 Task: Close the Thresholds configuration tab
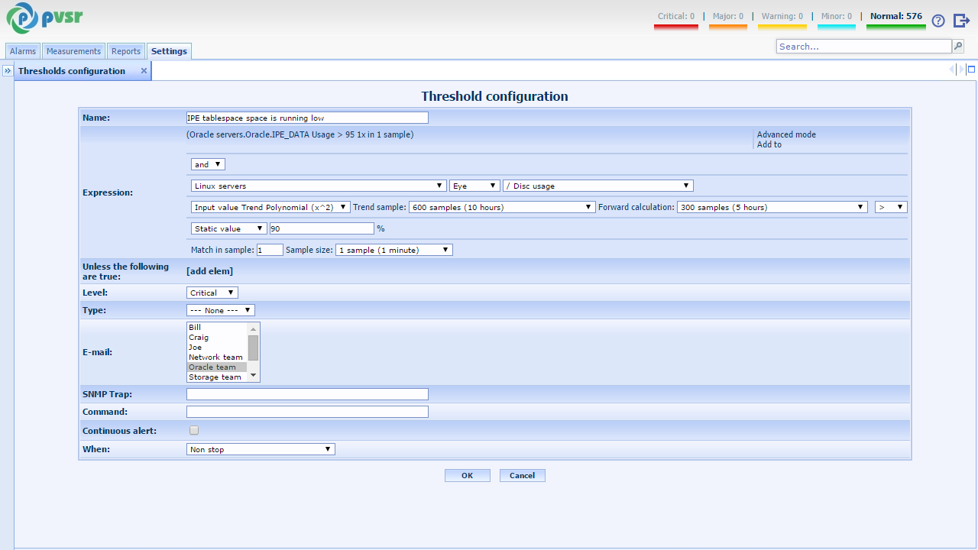coord(144,71)
